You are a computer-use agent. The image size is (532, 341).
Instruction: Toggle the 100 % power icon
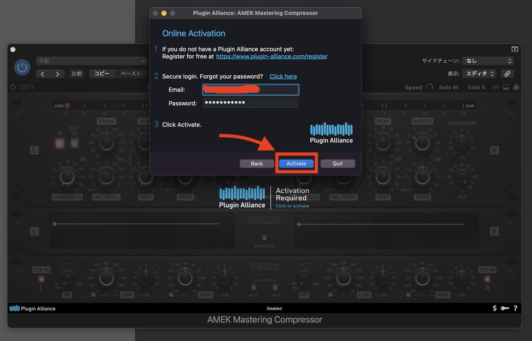point(13,87)
